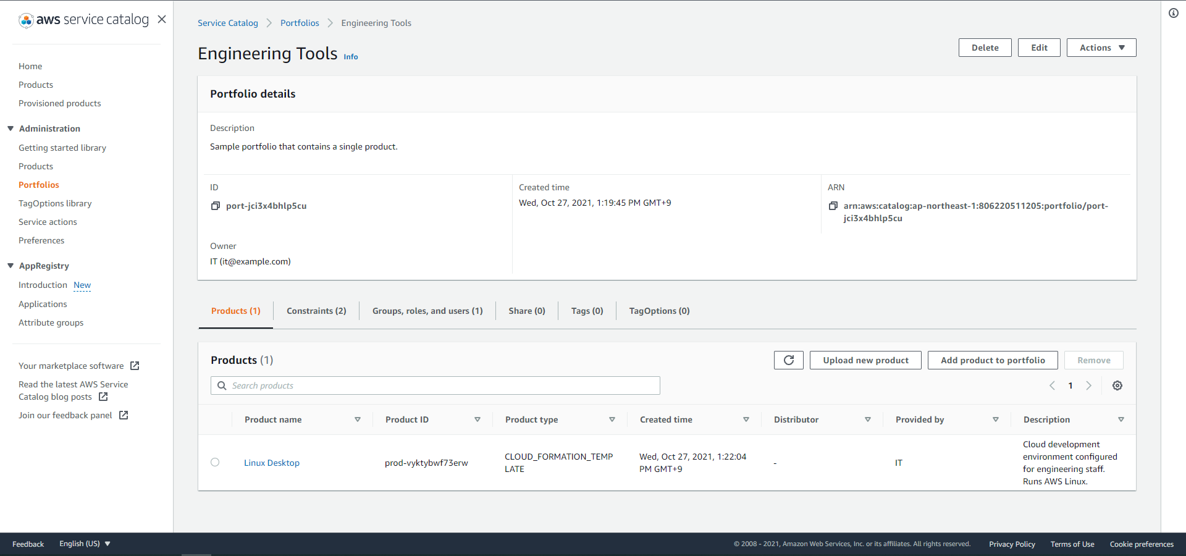This screenshot has height=556, width=1186.
Task: Open the Groups, roles, and users tab
Action: click(x=427, y=311)
